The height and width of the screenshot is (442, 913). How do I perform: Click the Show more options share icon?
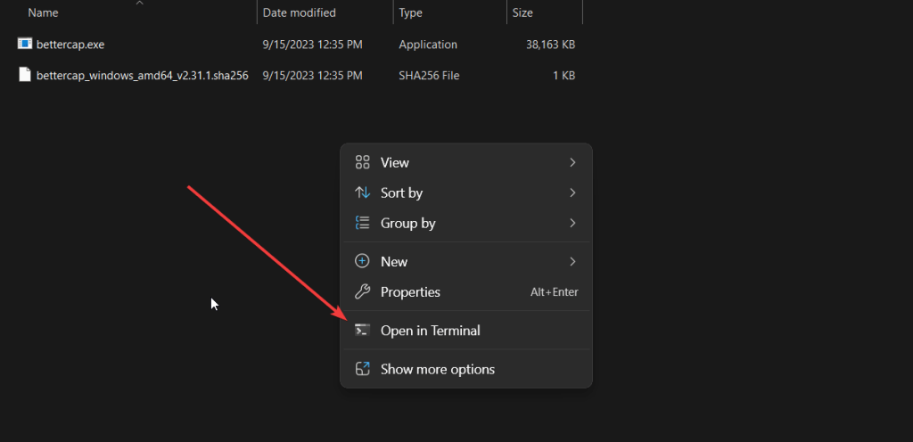click(362, 369)
